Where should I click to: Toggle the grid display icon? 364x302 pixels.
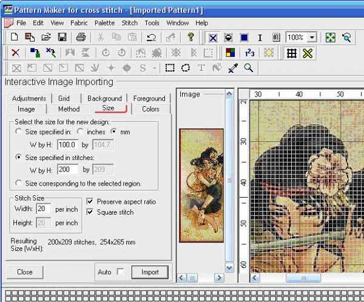click(x=292, y=53)
